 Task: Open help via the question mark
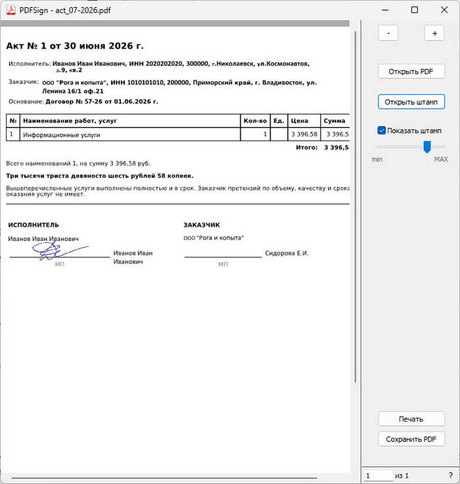(450, 475)
